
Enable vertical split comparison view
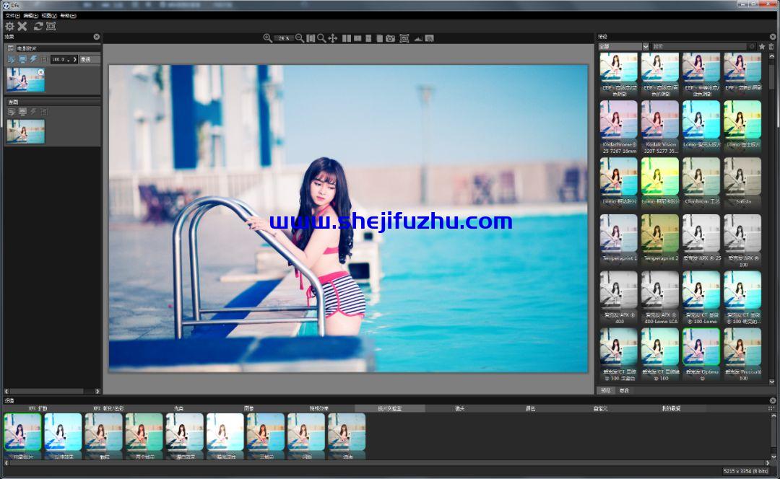[x=357, y=38]
